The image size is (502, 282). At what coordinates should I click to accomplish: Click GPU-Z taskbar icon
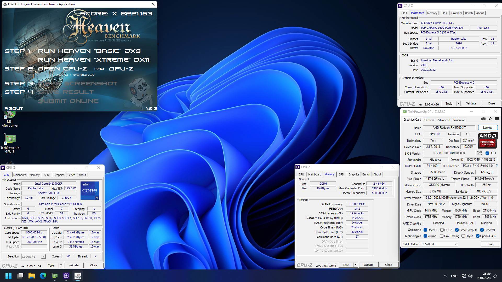(x=55, y=276)
